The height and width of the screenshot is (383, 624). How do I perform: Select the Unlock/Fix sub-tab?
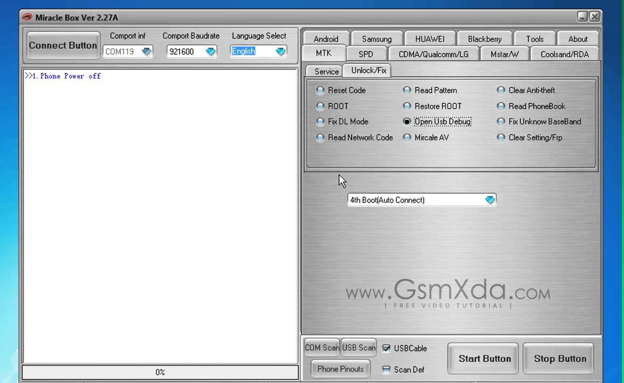click(x=368, y=70)
